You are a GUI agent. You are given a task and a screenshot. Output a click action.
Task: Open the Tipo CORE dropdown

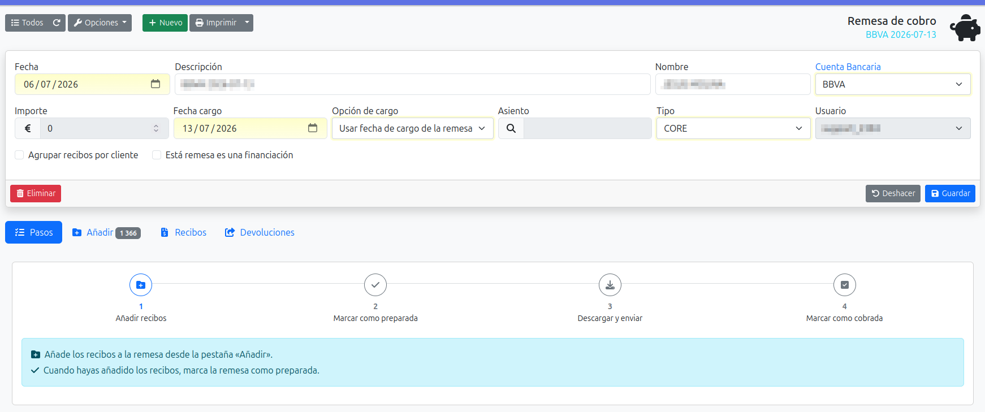733,128
